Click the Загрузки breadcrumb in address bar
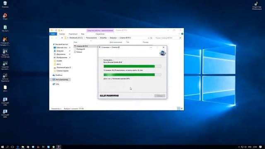This screenshot has height=149, width=265. tap(113, 38)
